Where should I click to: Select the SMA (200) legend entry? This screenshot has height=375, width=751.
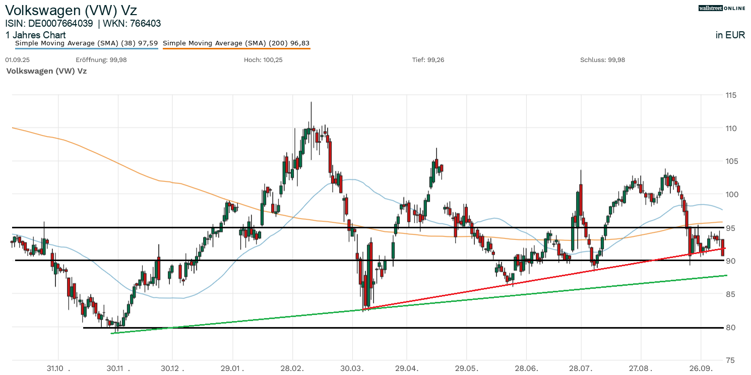pos(236,43)
